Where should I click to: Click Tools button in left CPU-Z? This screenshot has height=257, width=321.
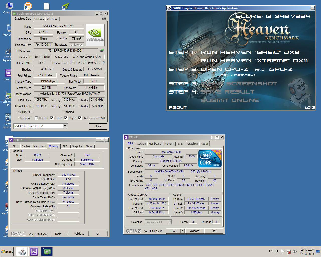(58, 234)
